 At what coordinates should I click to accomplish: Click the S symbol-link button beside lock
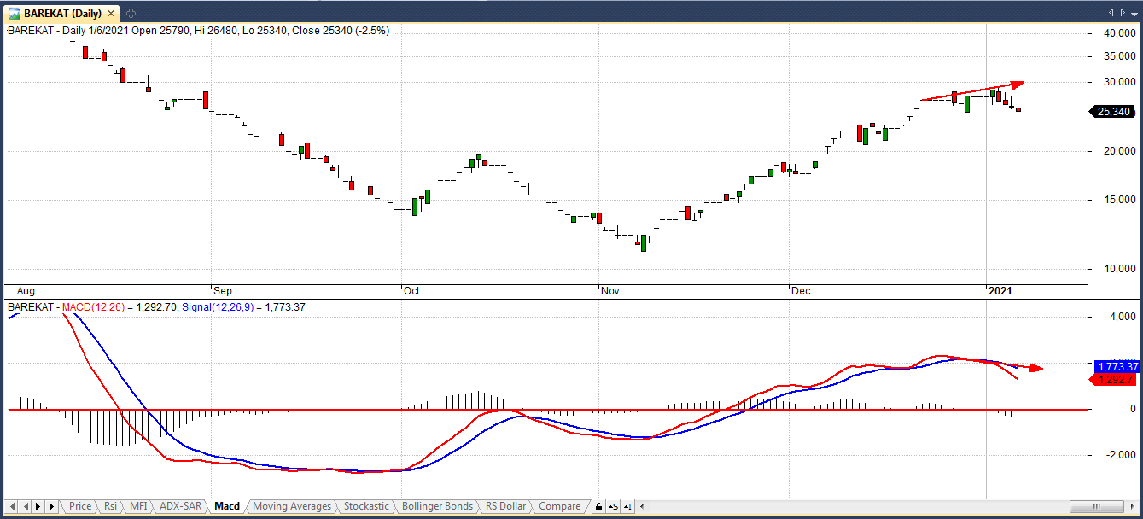point(613,507)
